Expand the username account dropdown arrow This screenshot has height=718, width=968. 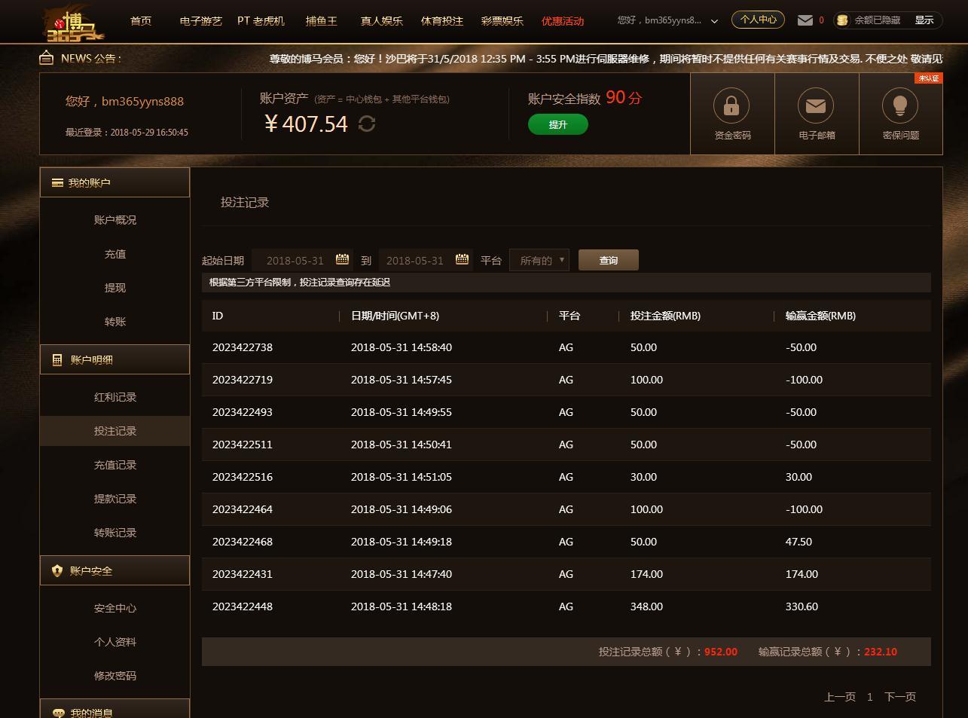pos(714,21)
